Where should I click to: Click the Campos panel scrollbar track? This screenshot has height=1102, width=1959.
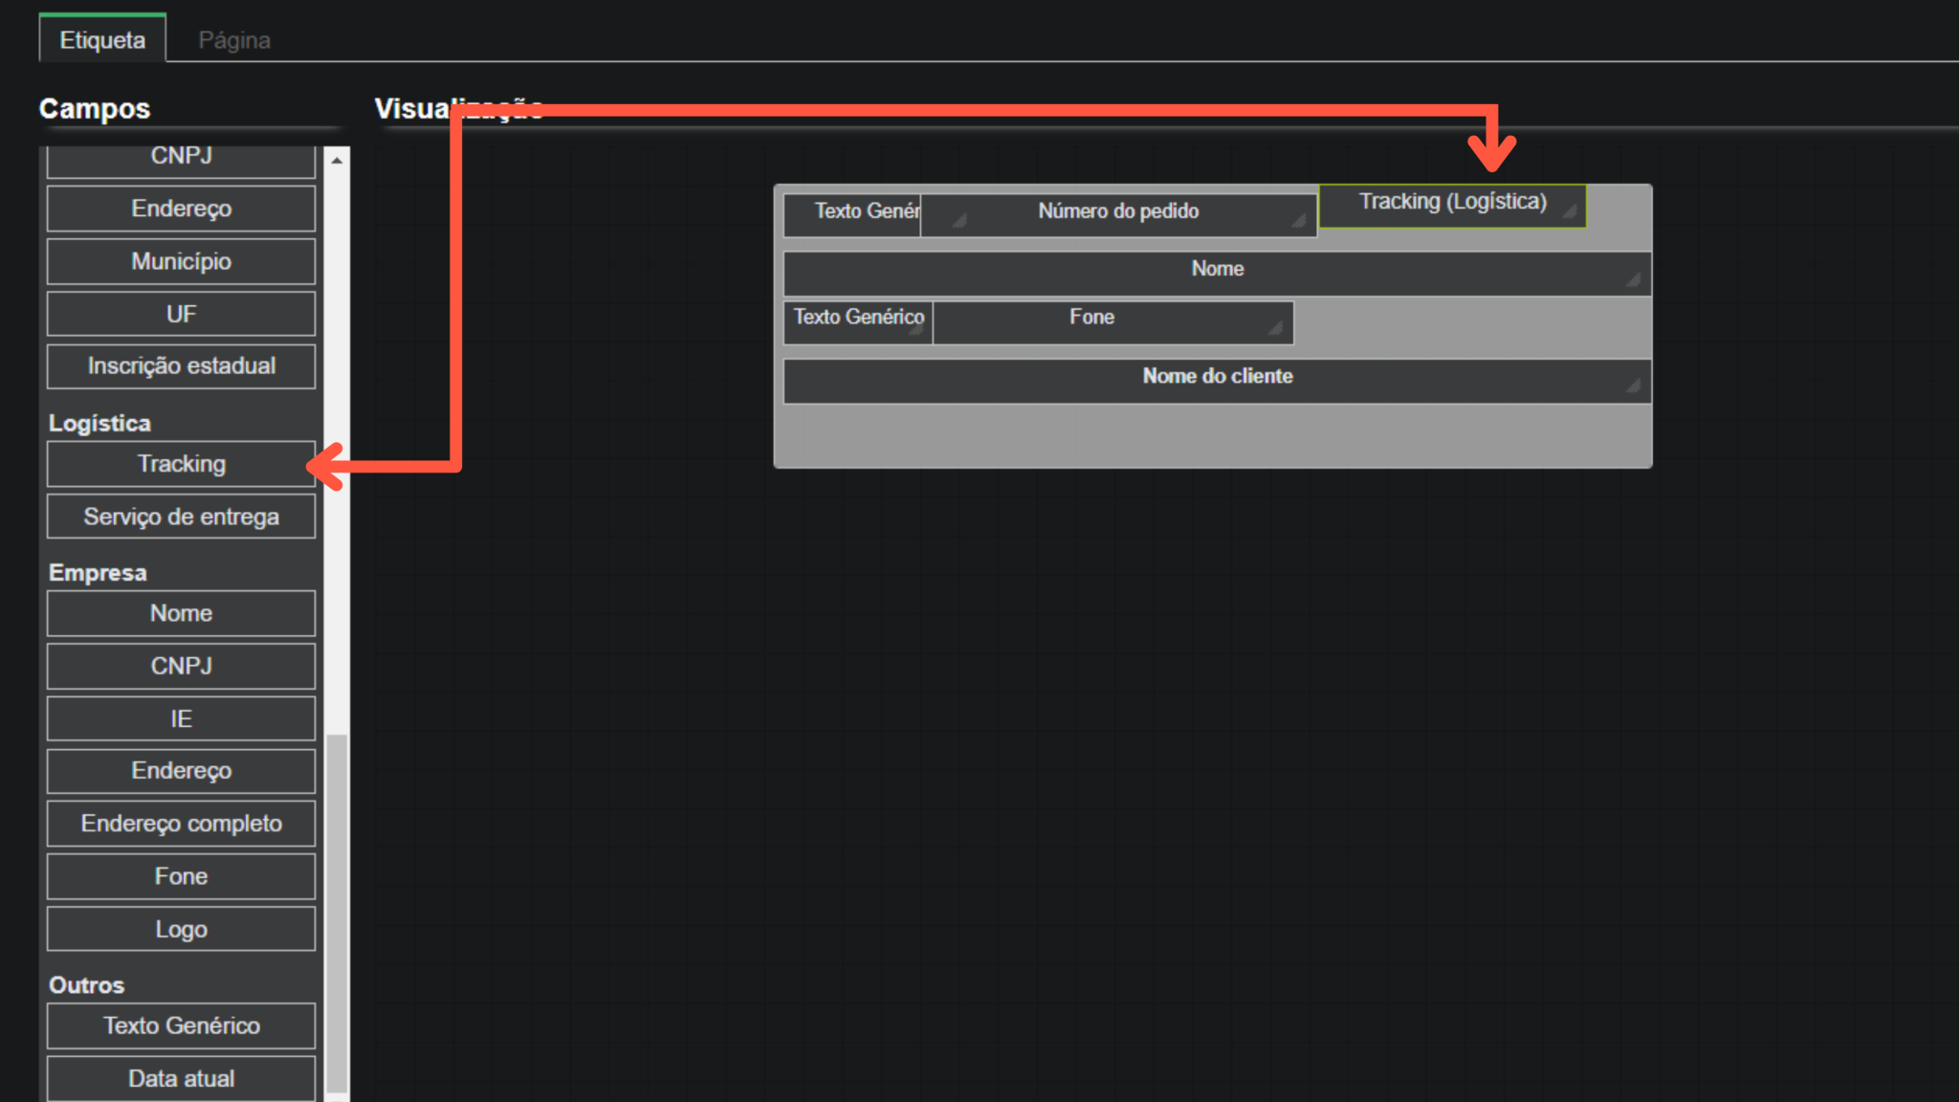coord(337,430)
